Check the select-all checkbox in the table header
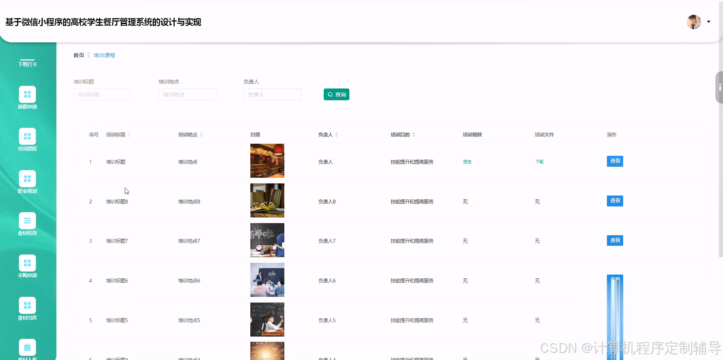This screenshot has width=723, height=360. point(74,135)
